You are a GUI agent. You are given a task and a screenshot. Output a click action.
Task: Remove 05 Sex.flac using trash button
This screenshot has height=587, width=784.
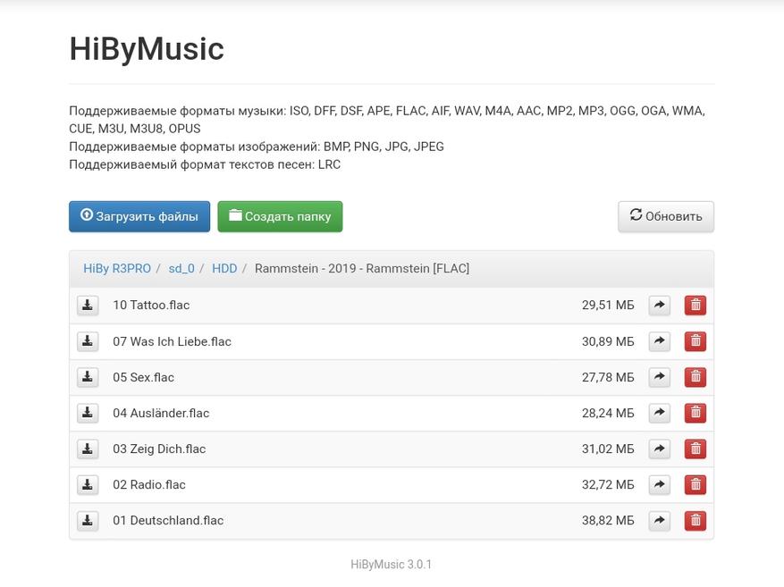pos(695,377)
